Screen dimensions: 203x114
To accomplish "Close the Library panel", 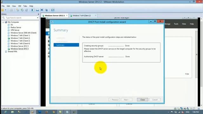I will [38, 14].
